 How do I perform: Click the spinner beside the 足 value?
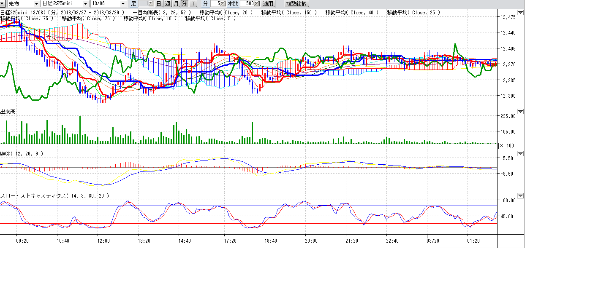[x=151, y=4]
